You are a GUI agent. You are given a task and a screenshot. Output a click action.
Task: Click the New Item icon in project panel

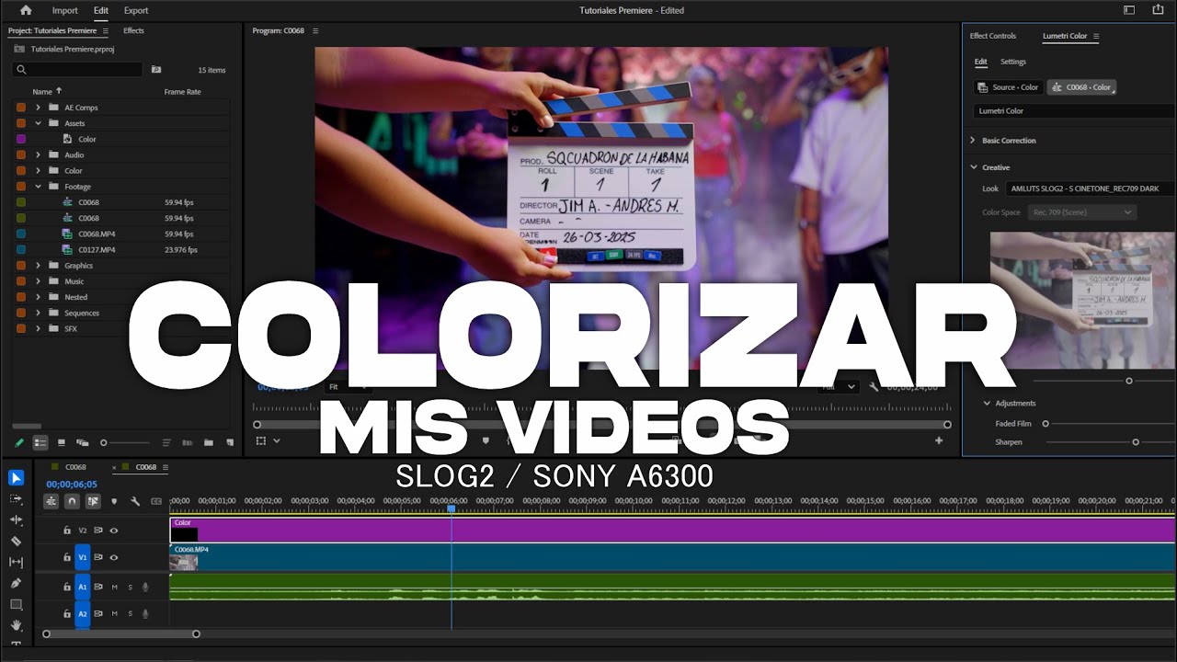click(230, 442)
